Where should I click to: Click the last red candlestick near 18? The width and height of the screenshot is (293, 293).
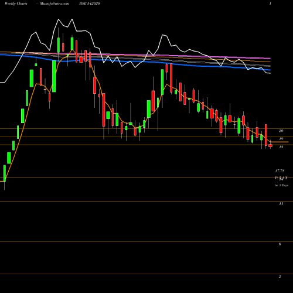click(x=270, y=146)
